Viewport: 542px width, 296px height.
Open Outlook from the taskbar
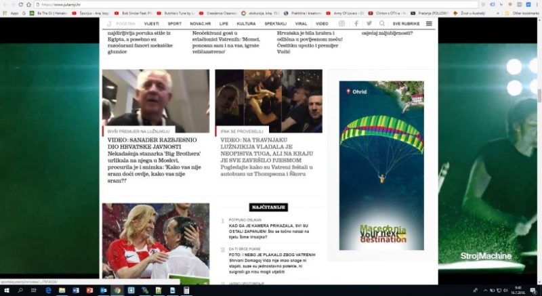point(104,291)
